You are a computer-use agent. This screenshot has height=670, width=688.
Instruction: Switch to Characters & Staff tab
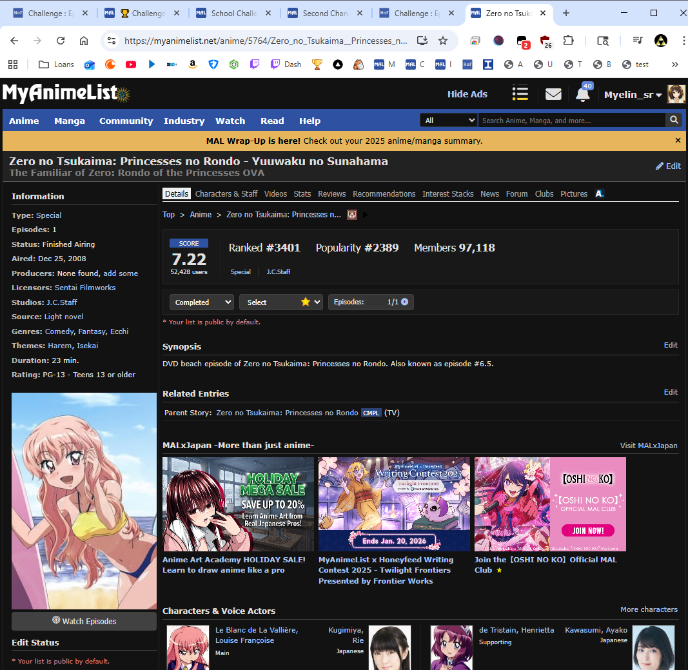[x=226, y=194]
